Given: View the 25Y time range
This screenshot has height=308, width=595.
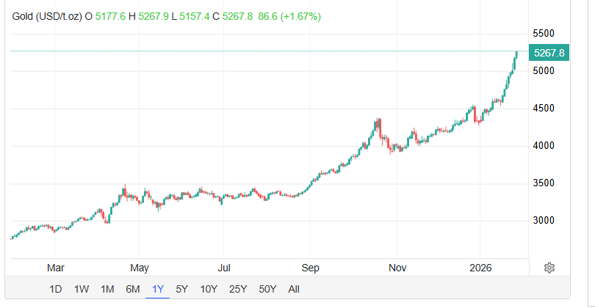Looking at the screenshot, I should 238,289.
